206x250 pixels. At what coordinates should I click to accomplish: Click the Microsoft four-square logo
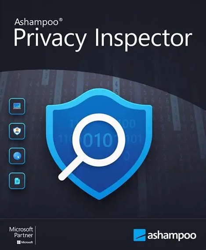19,242
